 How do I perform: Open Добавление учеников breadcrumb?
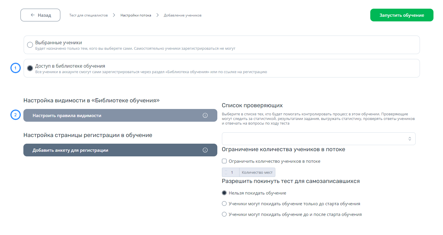(183, 15)
